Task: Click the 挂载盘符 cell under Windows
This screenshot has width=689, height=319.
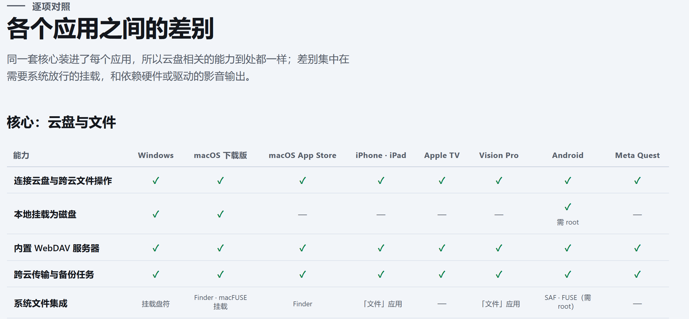Action: [x=156, y=304]
